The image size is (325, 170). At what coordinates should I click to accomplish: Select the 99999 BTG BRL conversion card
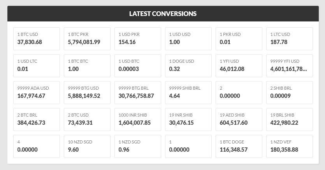tap(138, 92)
